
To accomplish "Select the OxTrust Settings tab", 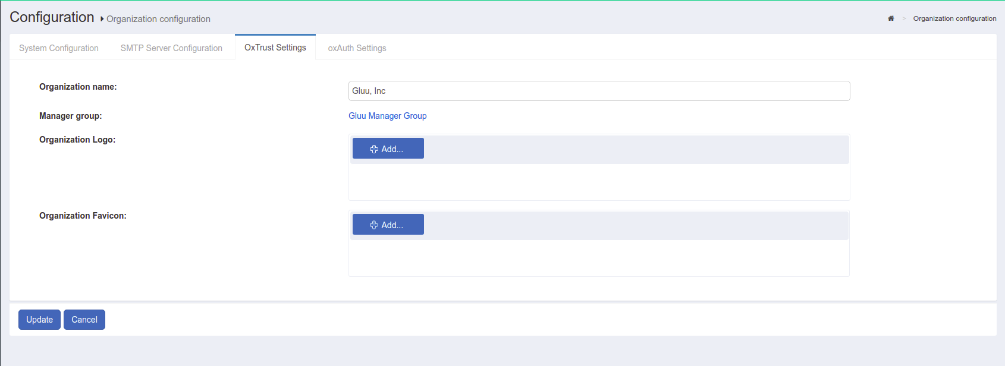I will point(275,48).
